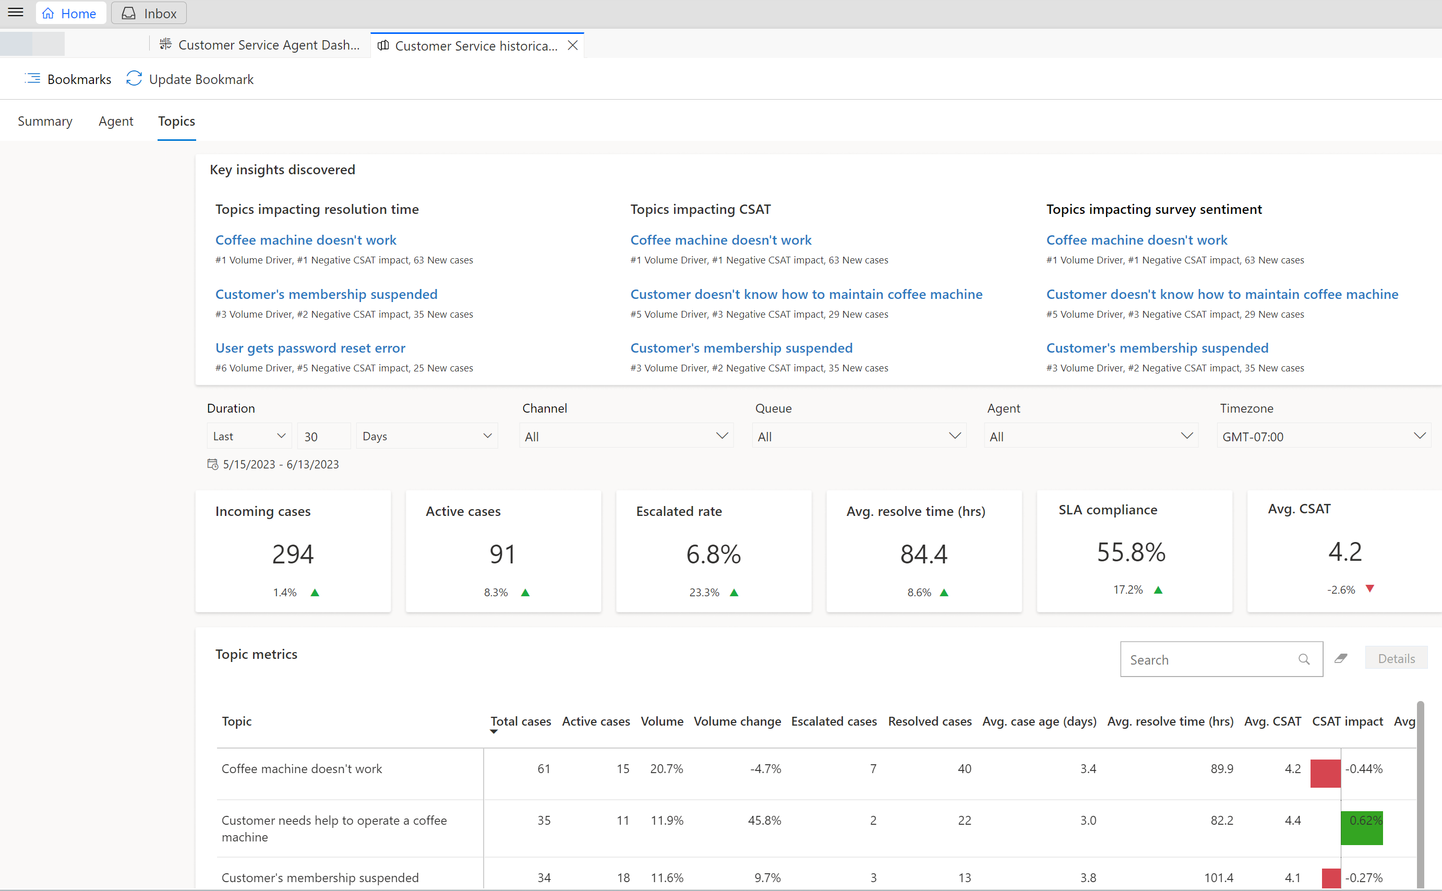Expand the Channel filter dropdown

[x=627, y=436]
